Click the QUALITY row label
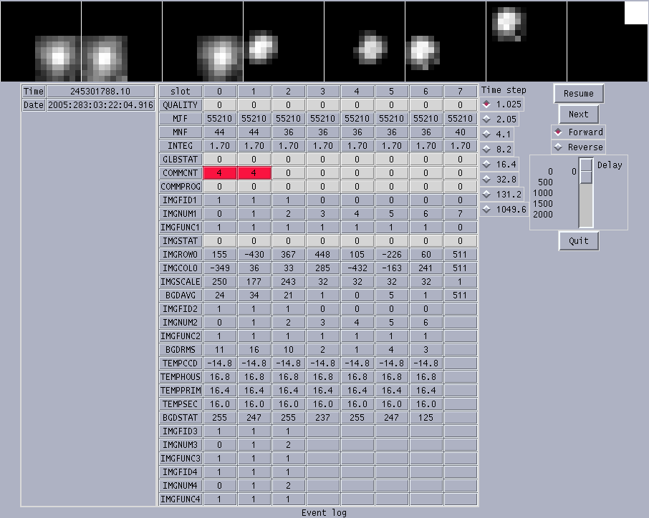649x518 pixels. [181, 105]
